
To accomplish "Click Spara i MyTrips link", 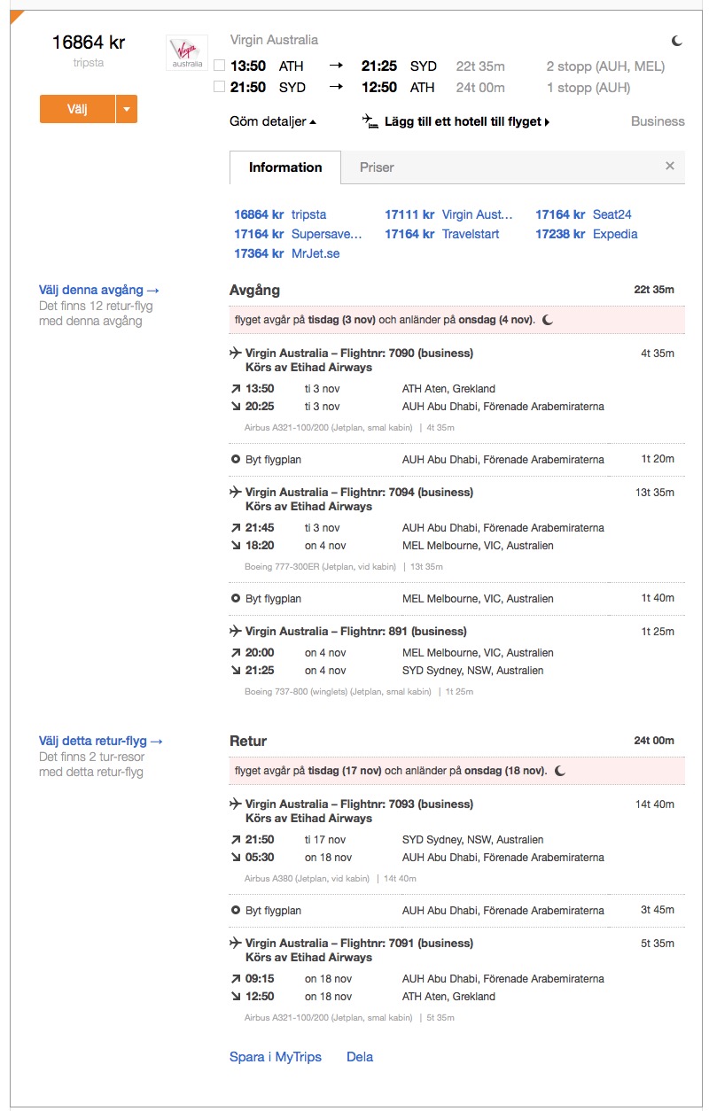I will [275, 1057].
